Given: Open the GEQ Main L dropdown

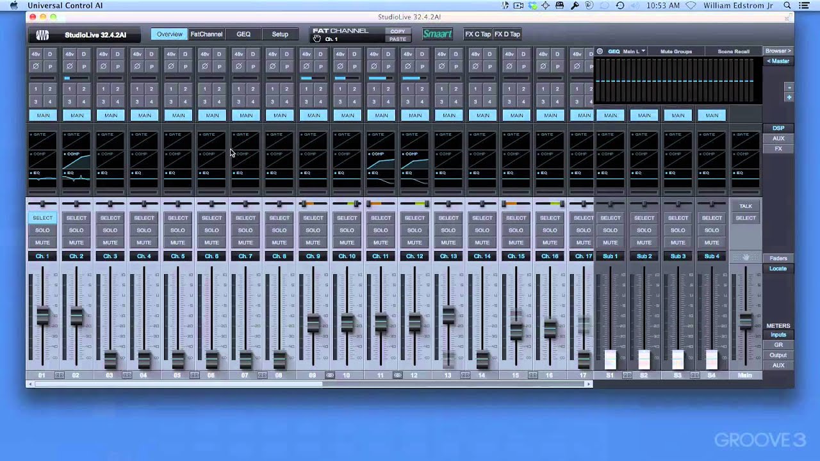Looking at the screenshot, I should 634,51.
